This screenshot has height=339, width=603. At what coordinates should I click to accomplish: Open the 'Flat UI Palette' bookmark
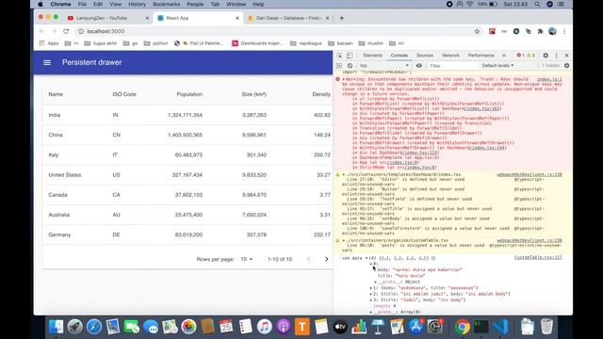[x=204, y=43]
